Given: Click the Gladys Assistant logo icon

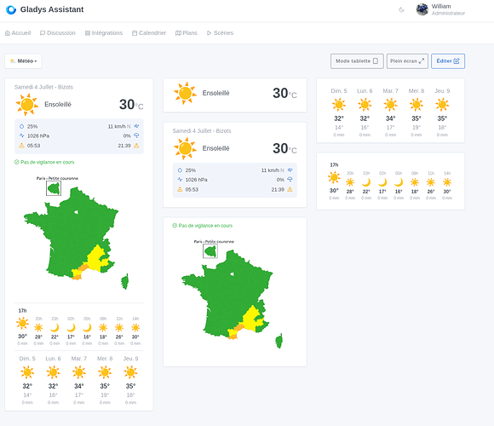Looking at the screenshot, I should click(11, 9).
